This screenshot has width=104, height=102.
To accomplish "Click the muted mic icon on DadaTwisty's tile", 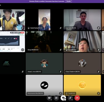I will (60, 28).
